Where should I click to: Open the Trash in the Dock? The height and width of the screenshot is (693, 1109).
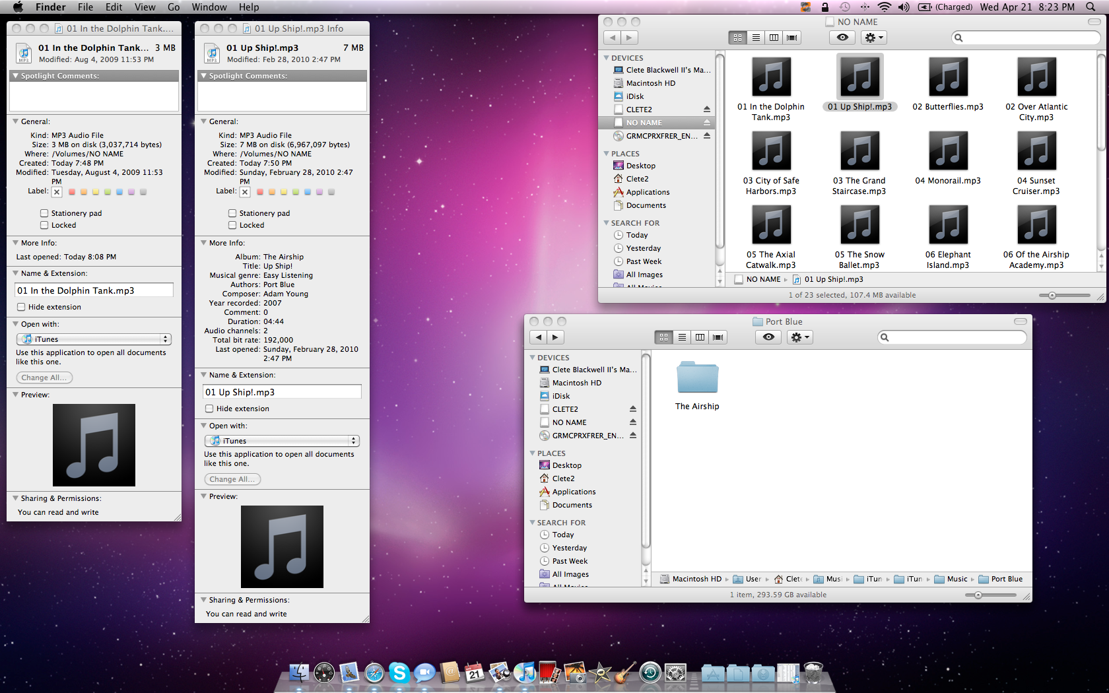click(x=813, y=673)
